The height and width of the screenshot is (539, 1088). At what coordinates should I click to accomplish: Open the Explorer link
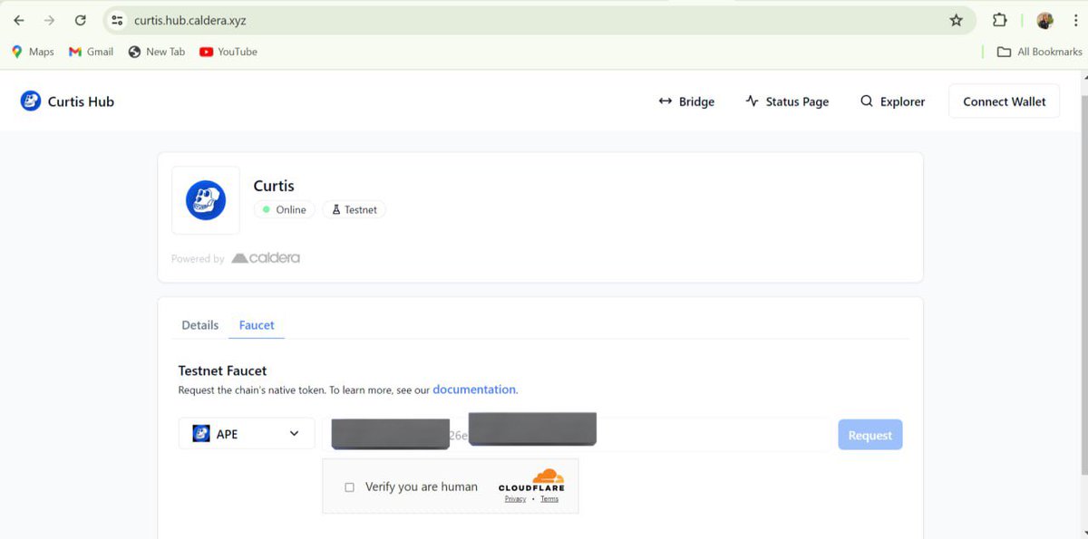[x=892, y=101]
